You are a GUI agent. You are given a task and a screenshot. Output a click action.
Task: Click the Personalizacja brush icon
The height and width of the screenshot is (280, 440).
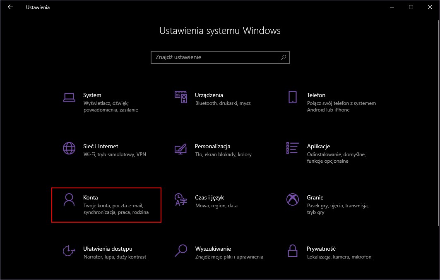click(x=181, y=149)
